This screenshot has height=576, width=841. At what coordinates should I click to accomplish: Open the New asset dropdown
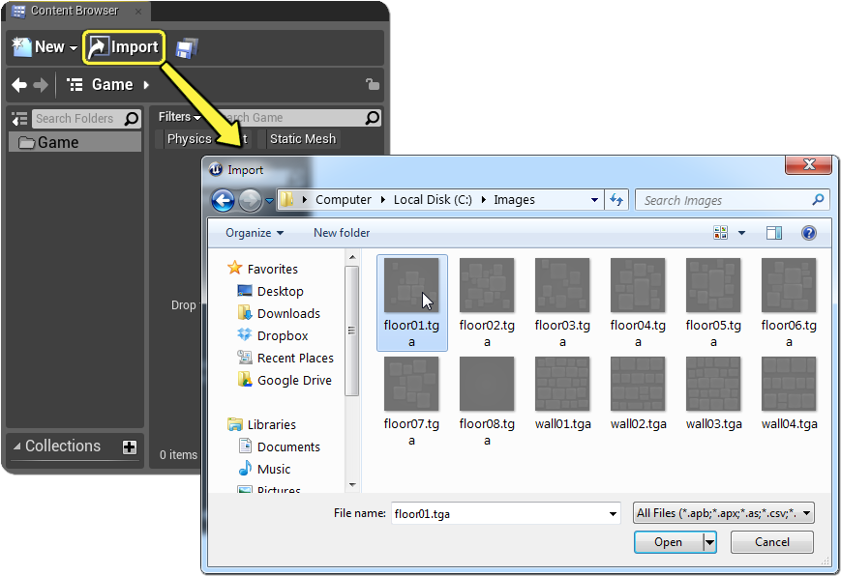coord(45,47)
